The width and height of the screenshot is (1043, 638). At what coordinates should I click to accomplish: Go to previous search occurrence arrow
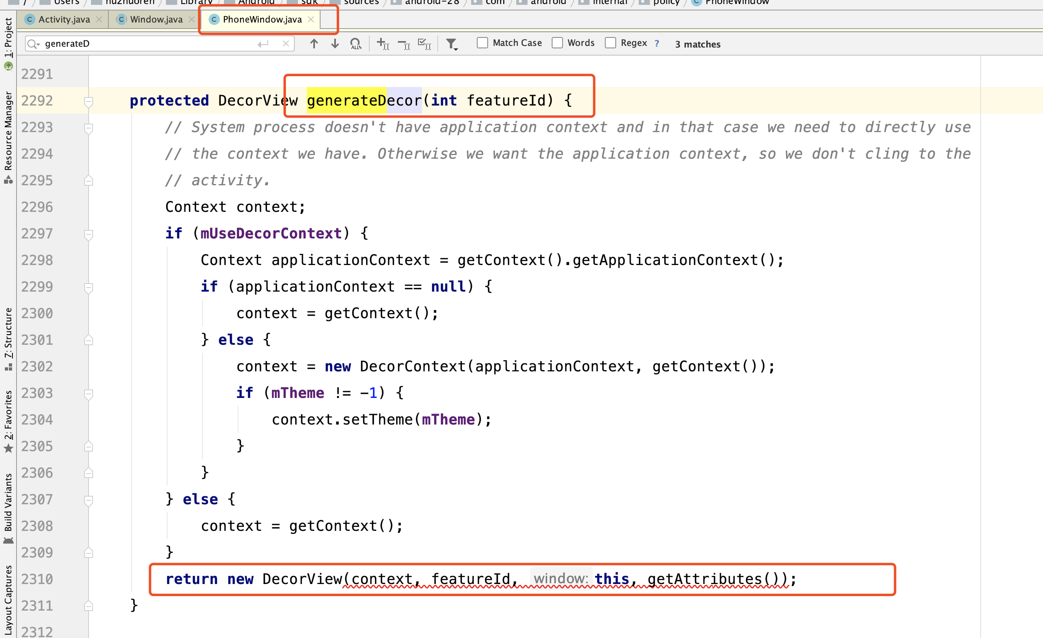pyautogui.click(x=314, y=43)
